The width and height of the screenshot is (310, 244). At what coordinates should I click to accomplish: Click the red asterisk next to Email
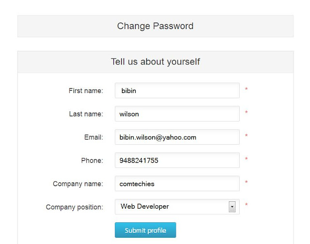click(x=247, y=136)
